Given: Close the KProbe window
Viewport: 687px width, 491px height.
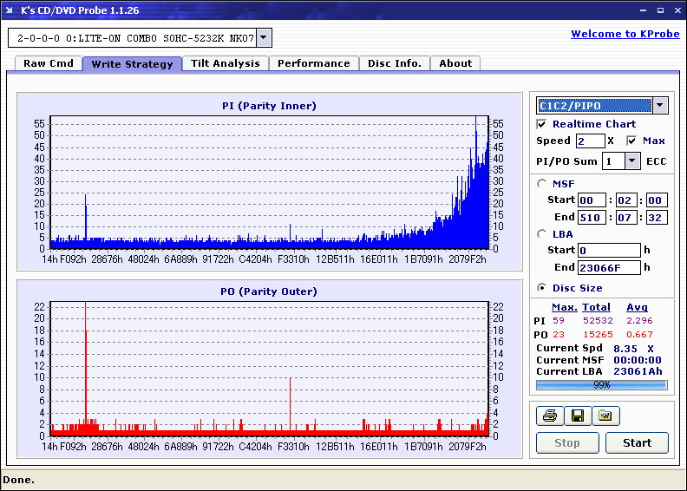Looking at the screenshot, I should pyautogui.click(x=677, y=10).
